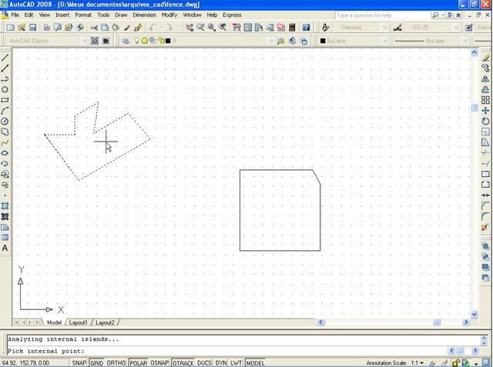
Task: Create a new drawing with QNew icon
Action: pyautogui.click(x=10, y=28)
